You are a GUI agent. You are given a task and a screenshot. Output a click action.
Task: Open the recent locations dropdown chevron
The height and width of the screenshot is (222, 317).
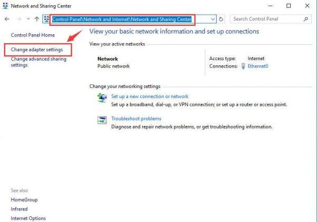(29, 19)
